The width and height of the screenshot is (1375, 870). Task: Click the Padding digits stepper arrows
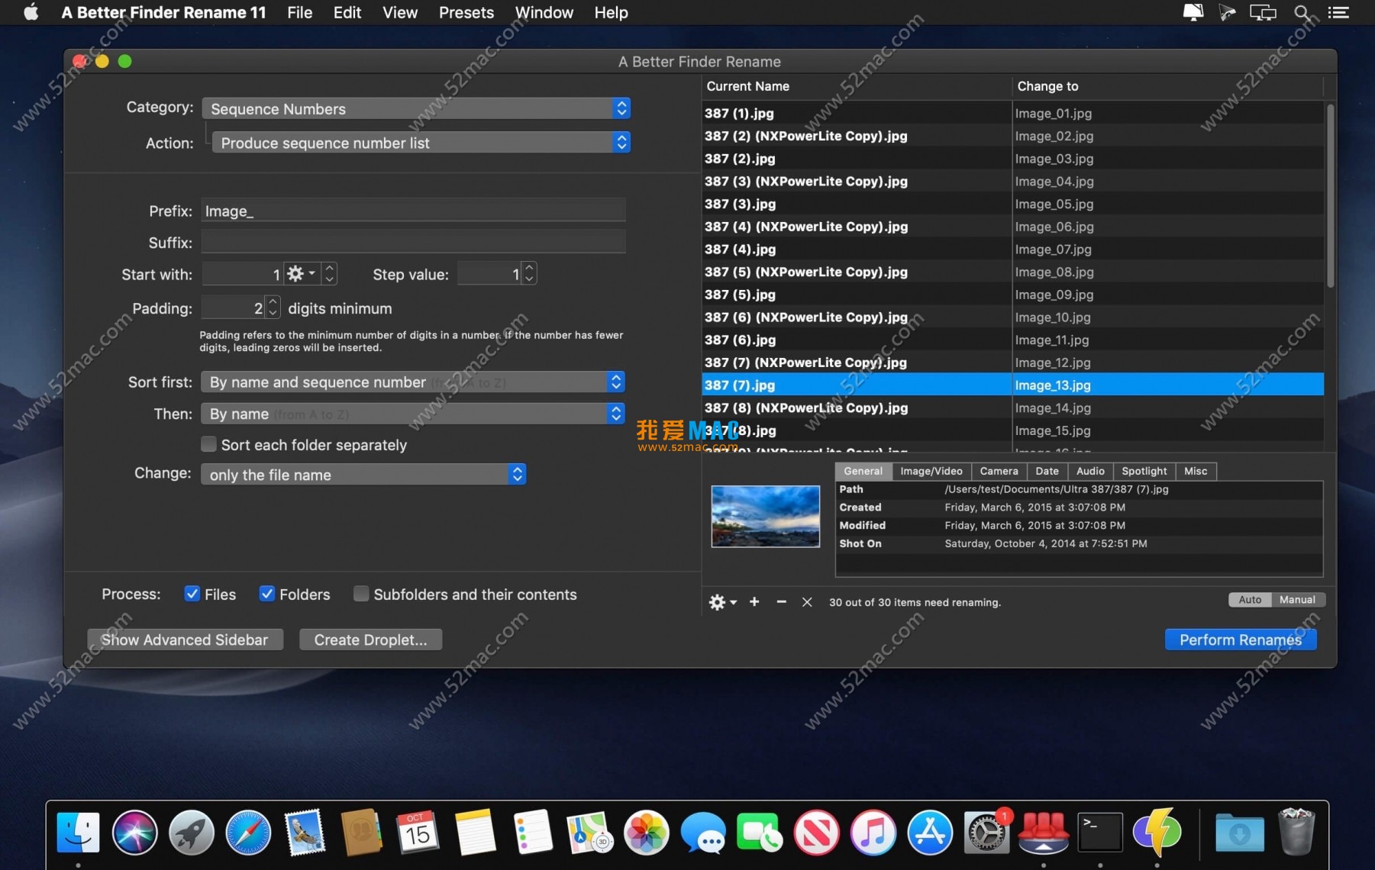coord(273,308)
